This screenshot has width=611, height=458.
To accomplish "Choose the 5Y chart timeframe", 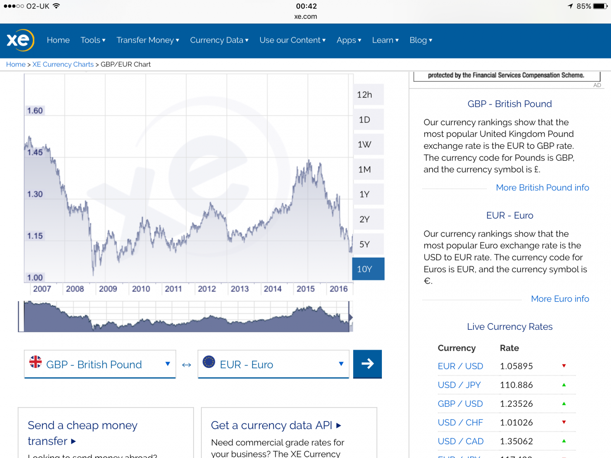I will [368, 244].
